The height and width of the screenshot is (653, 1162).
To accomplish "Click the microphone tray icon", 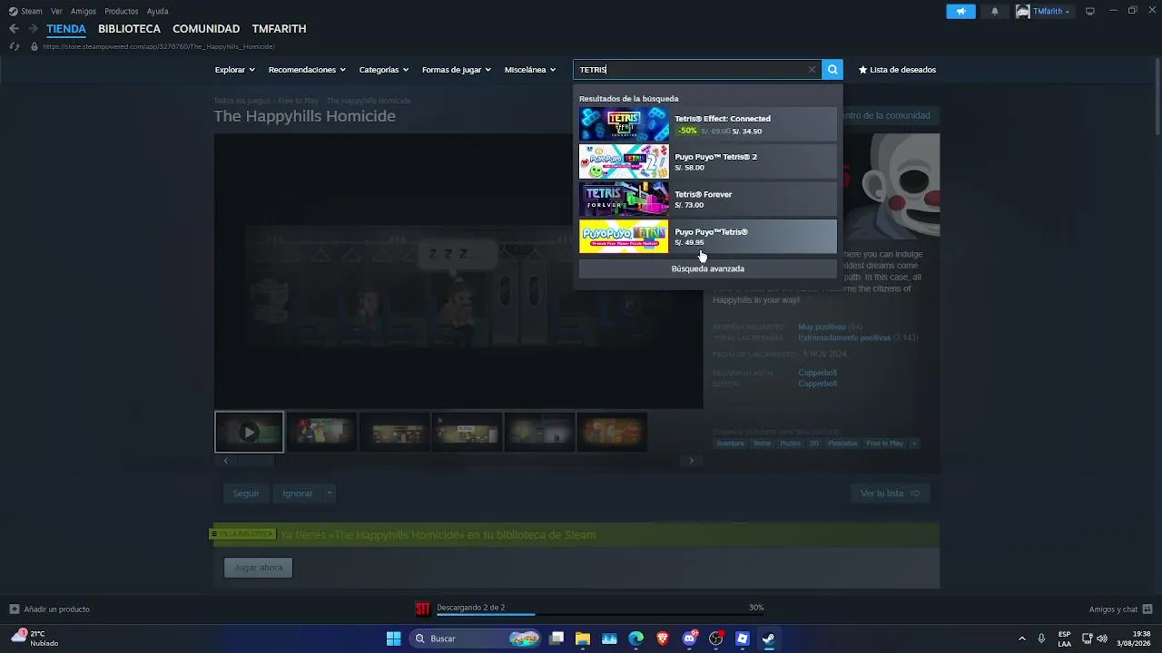I will click(1041, 638).
